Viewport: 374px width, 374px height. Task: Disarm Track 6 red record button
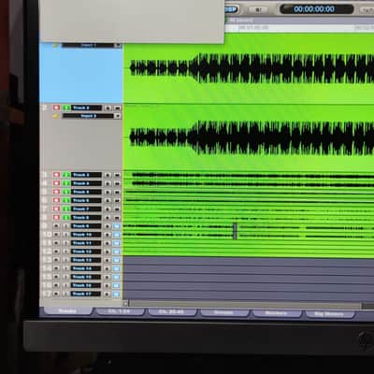[x=56, y=200]
